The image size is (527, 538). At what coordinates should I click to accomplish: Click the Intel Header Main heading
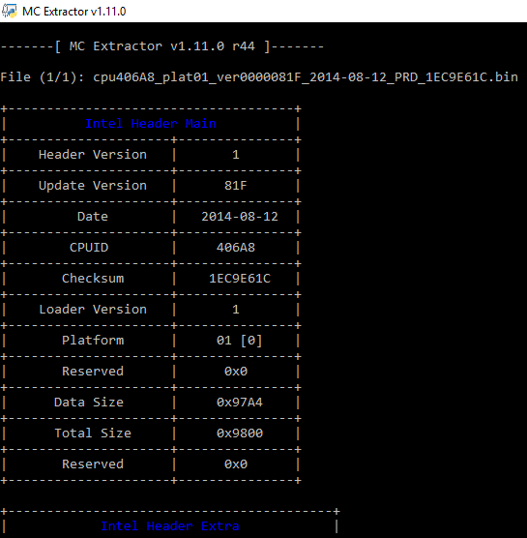(151, 124)
